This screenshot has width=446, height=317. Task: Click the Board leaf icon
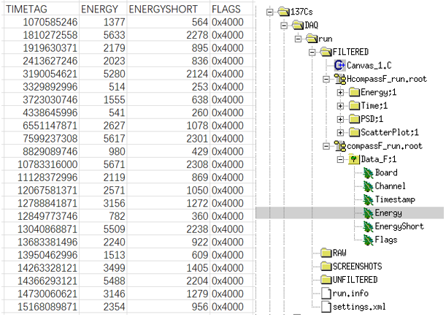point(368,172)
